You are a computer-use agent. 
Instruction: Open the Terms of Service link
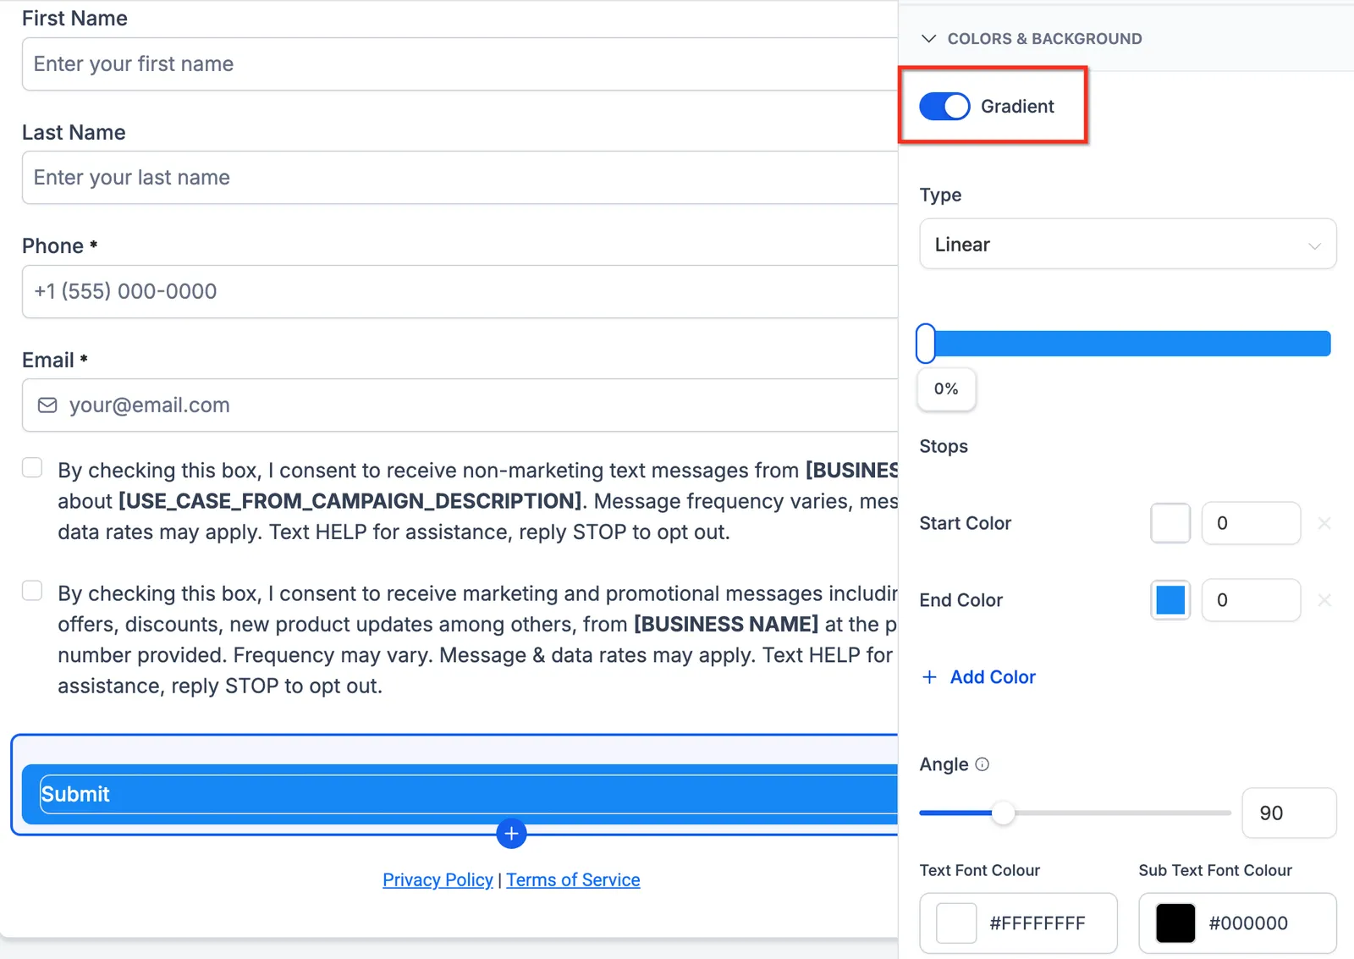pos(573,880)
